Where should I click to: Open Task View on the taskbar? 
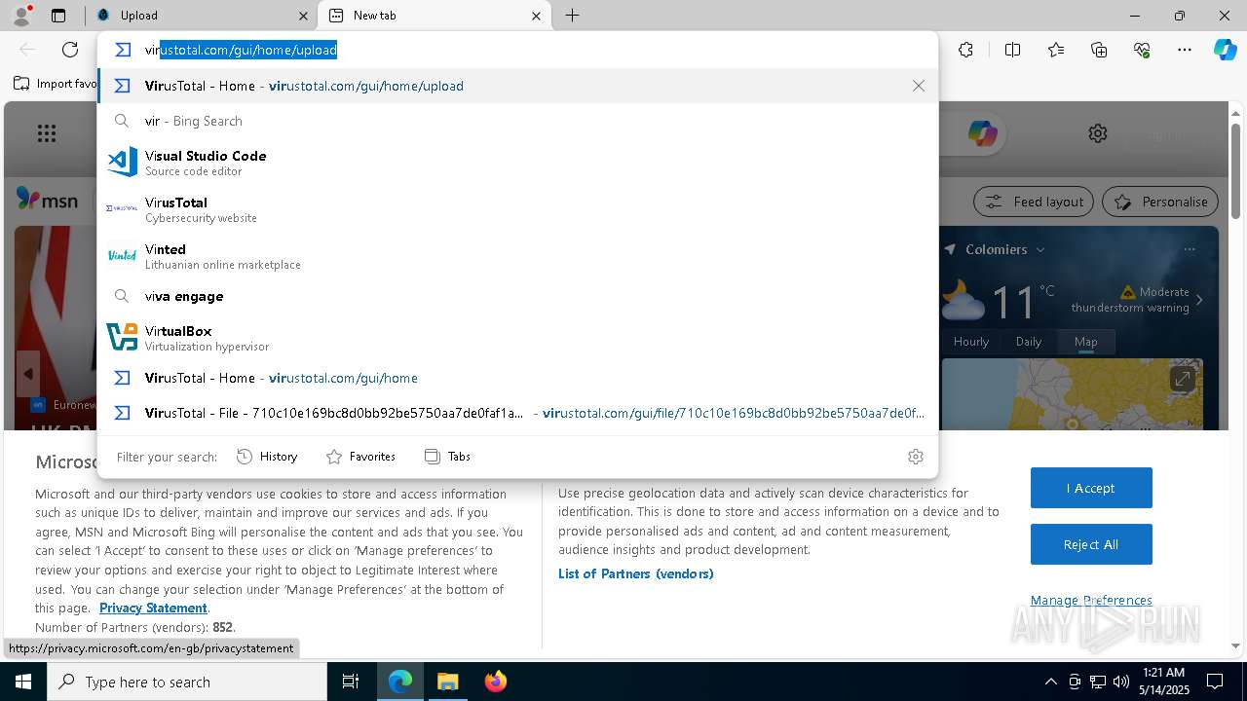point(351,682)
